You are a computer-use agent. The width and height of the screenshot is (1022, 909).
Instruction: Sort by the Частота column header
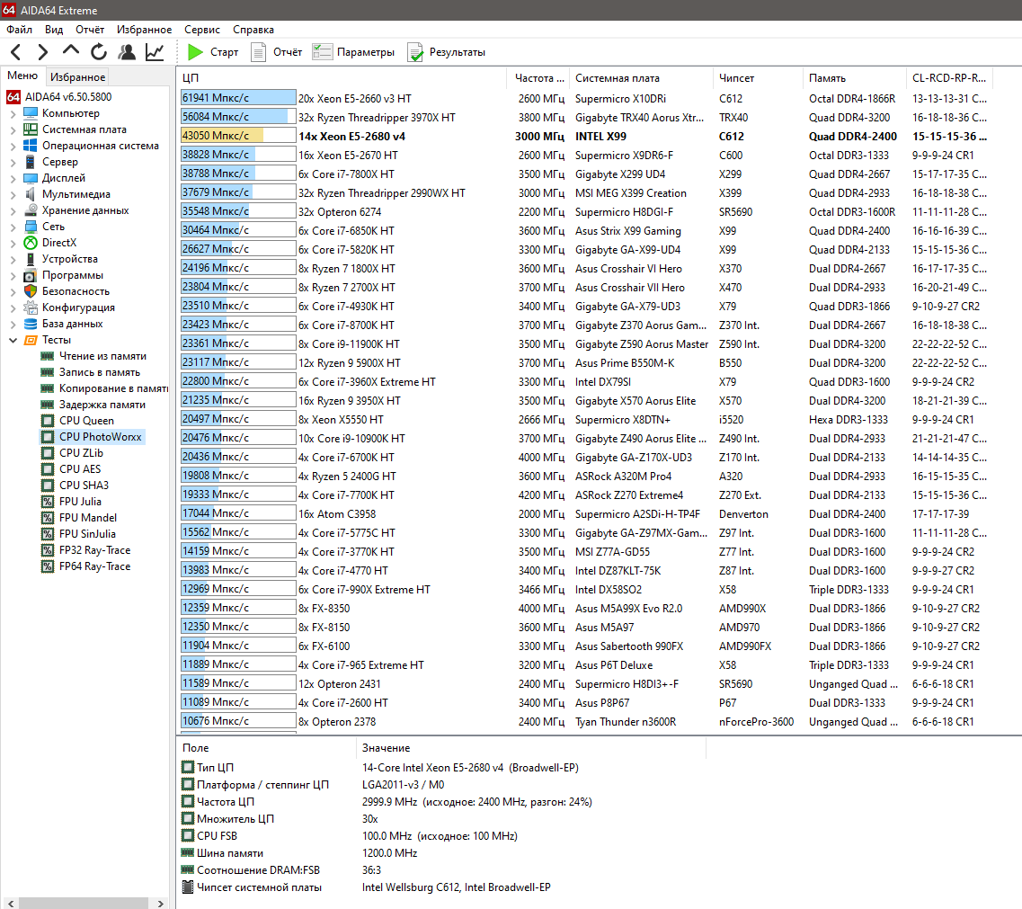[538, 77]
